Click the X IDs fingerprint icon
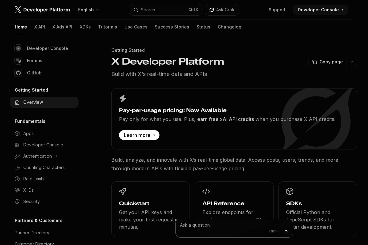 point(17,190)
